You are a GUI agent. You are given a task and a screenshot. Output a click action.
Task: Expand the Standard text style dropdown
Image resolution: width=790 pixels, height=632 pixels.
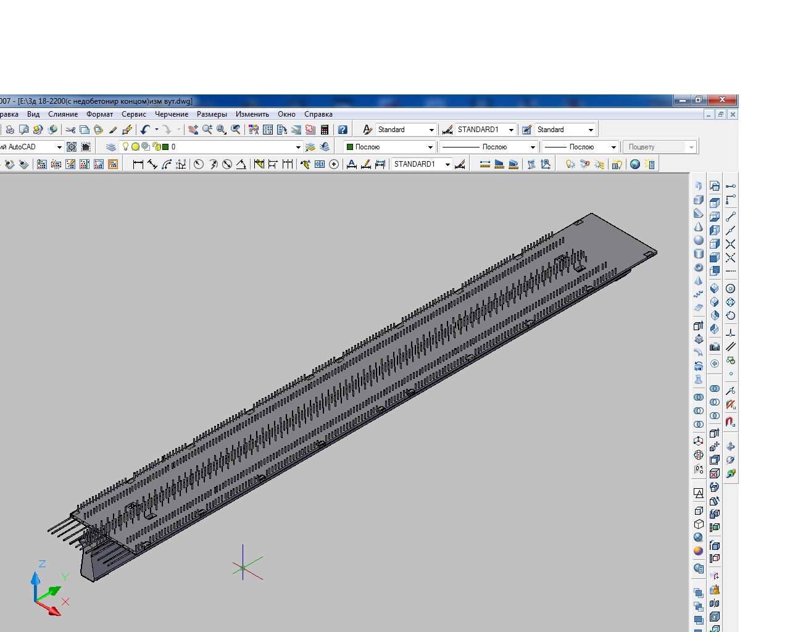click(431, 130)
